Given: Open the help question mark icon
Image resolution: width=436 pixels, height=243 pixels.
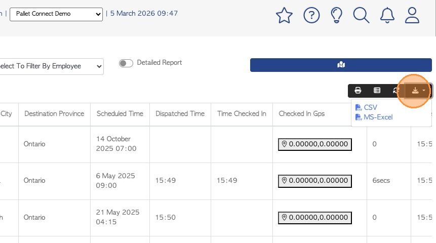Looking at the screenshot, I should [x=311, y=15].
